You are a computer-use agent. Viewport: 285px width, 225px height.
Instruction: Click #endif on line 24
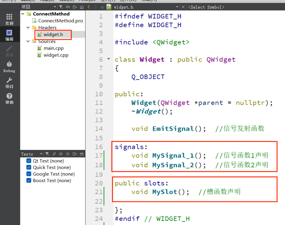click(127, 218)
